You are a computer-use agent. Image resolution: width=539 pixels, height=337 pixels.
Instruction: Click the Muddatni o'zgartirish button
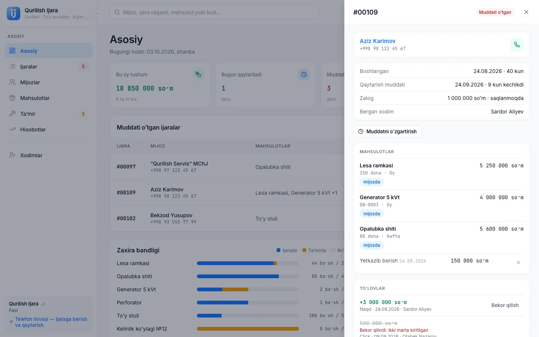pyautogui.click(x=387, y=131)
